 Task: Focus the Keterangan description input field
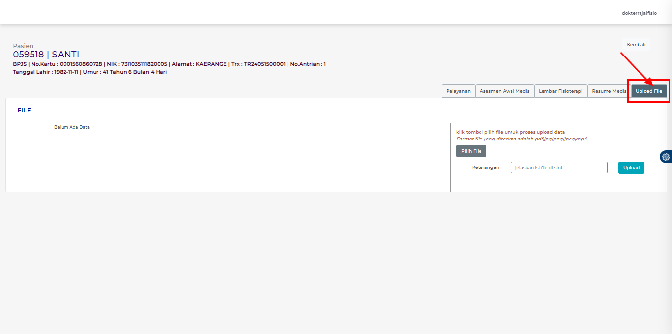pos(558,167)
